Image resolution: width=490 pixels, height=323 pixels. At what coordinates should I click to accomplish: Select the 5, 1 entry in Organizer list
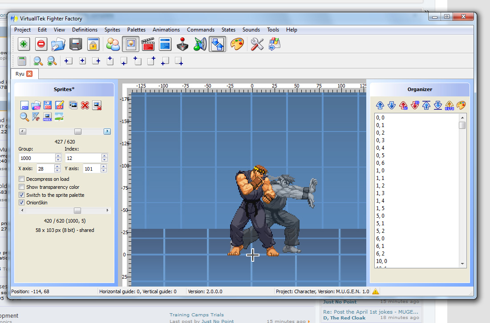[x=417, y=223]
